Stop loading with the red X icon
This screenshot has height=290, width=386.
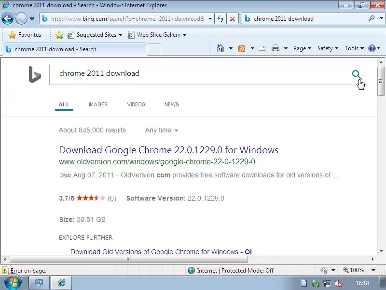click(x=232, y=19)
